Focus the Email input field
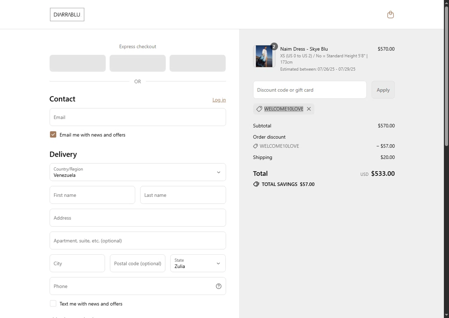Image resolution: width=449 pixels, height=318 pixels. coord(138,117)
